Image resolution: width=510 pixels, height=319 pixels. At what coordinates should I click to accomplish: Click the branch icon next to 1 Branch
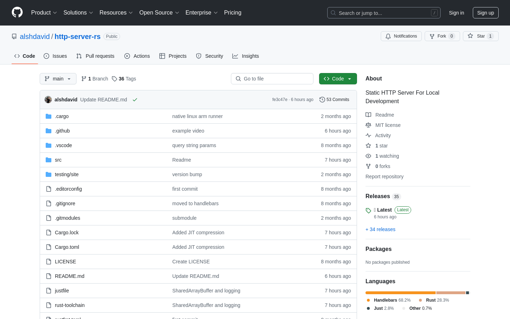[84, 79]
